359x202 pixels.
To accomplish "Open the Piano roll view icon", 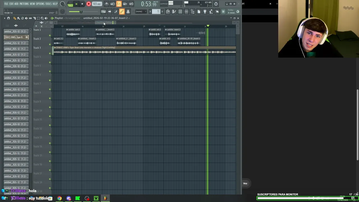I will 174,12.
